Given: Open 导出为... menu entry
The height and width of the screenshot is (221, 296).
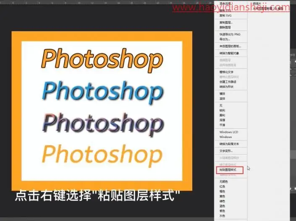Looking at the screenshot, I should (x=225, y=39).
